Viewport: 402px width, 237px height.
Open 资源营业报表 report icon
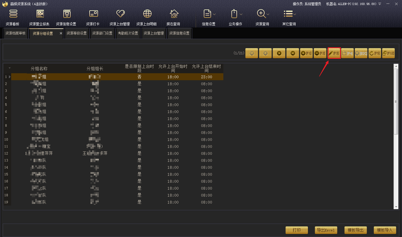[x=39, y=17]
